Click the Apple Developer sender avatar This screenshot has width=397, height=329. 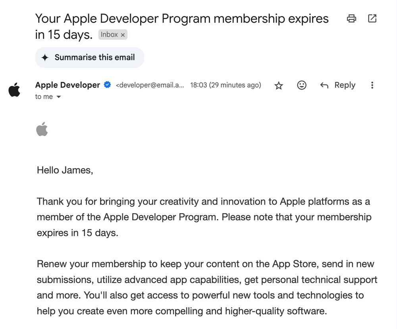coord(14,90)
